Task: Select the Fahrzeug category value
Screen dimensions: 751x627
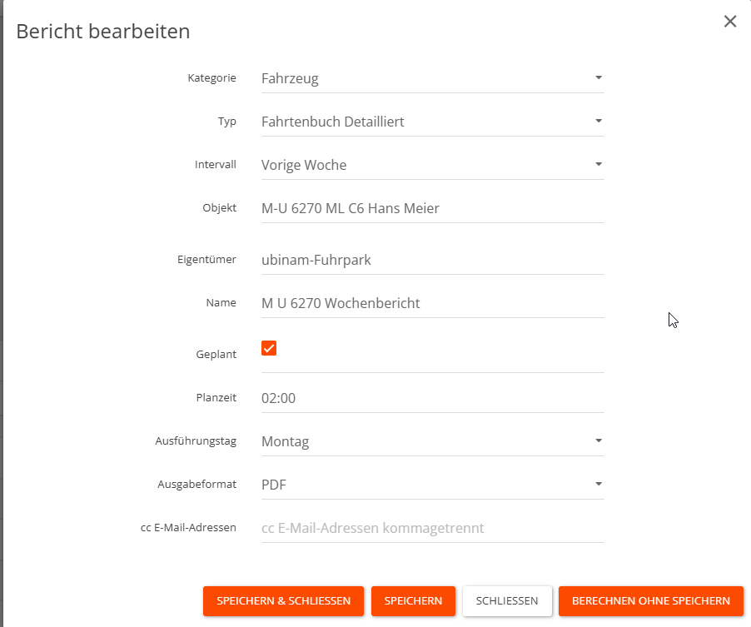Action: (290, 78)
